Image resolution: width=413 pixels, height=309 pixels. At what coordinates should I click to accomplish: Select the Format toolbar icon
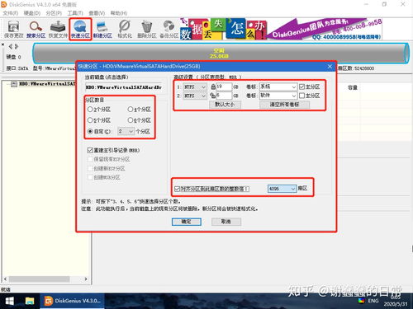click(x=125, y=30)
